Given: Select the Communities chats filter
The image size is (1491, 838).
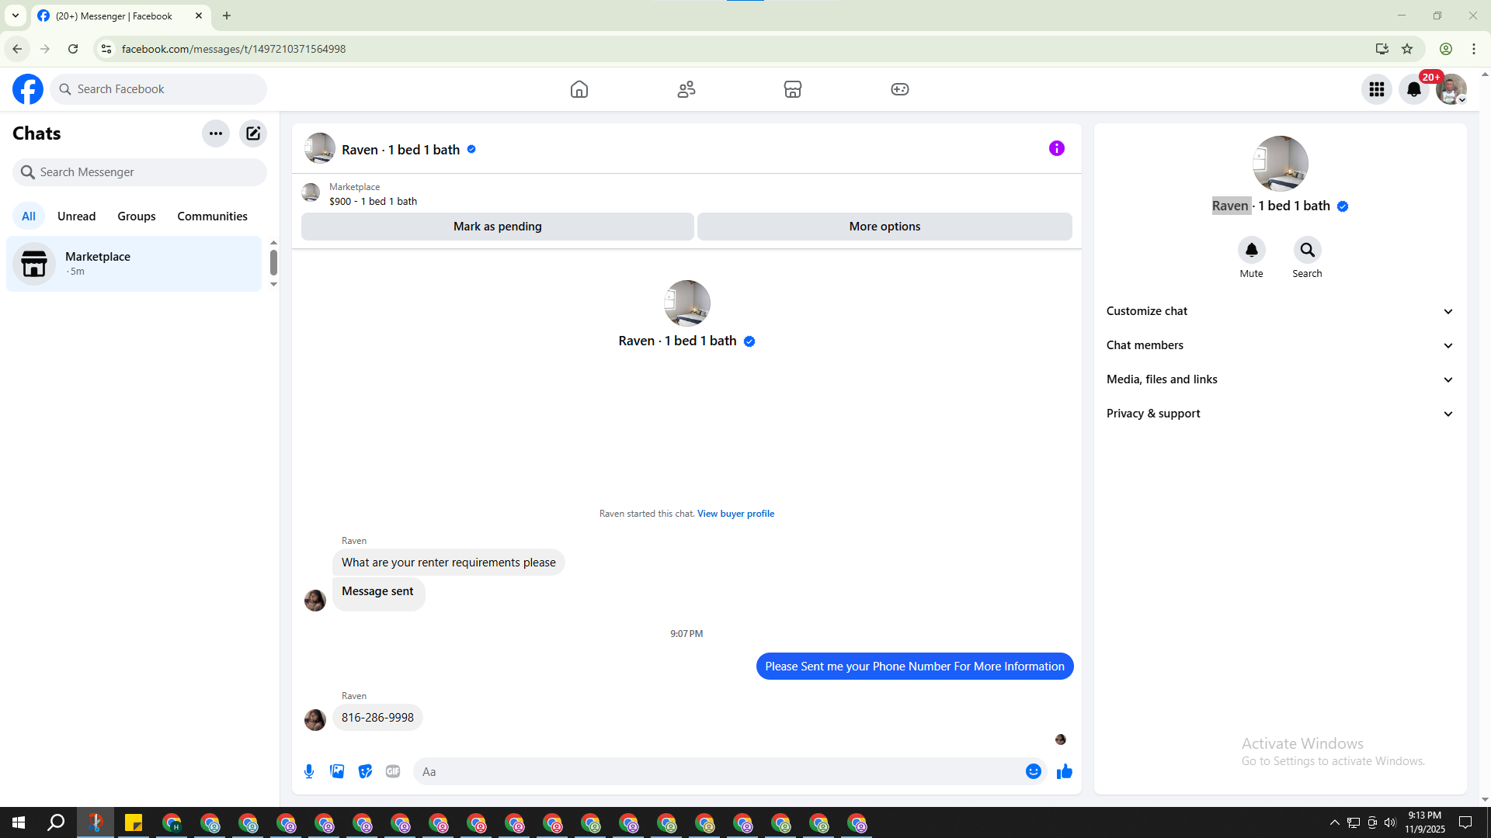Looking at the screenshot, I should click(212, 216).
